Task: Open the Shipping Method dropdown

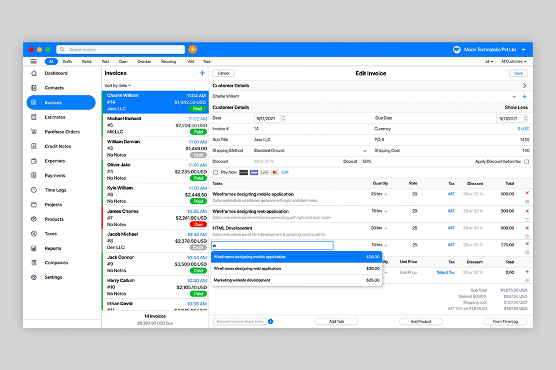Action: (x=365, y=151)
